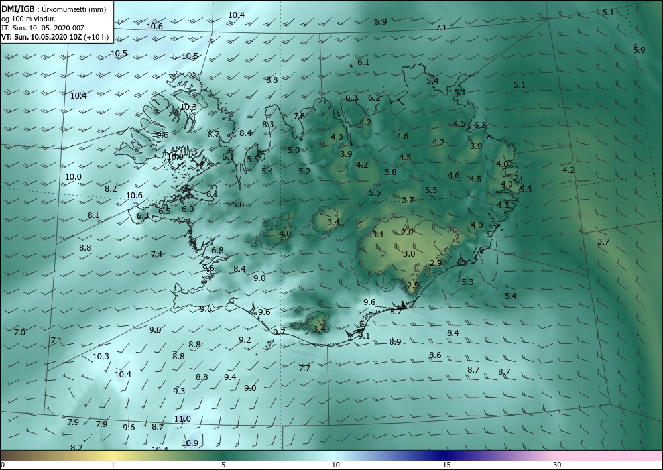Click the map value 10.9
The height and width of the screenshot is (470, 663).
pyautogui.click(x=190, y=443)
